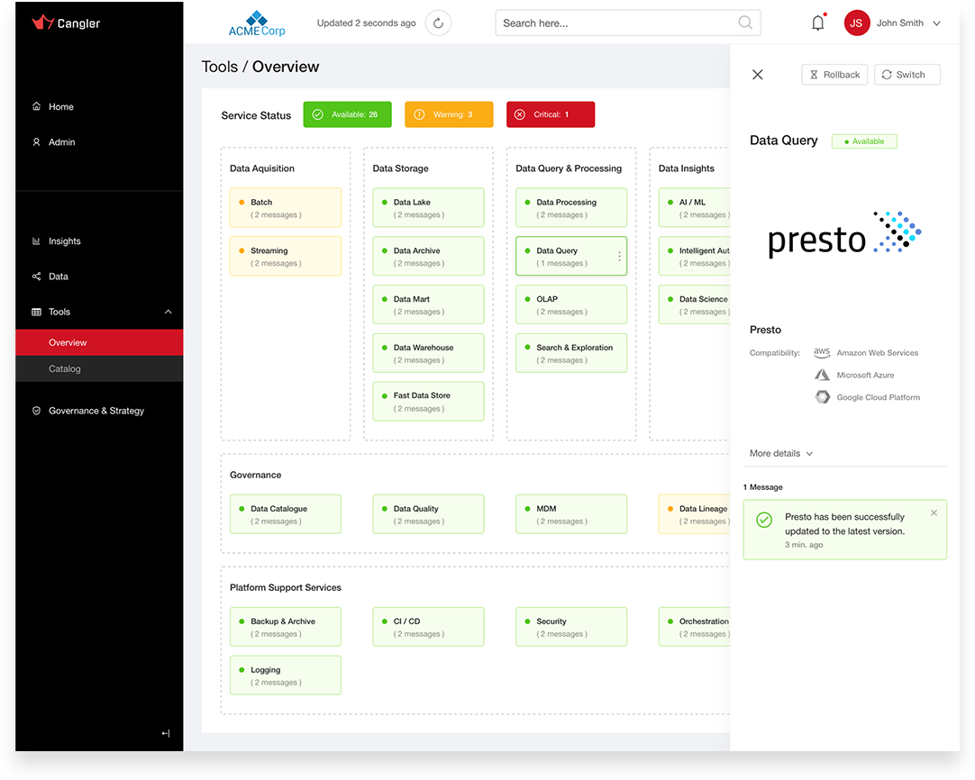Open the Data Processing card
Viewport: 975px width, 780px height.
(x=571, y=207)
